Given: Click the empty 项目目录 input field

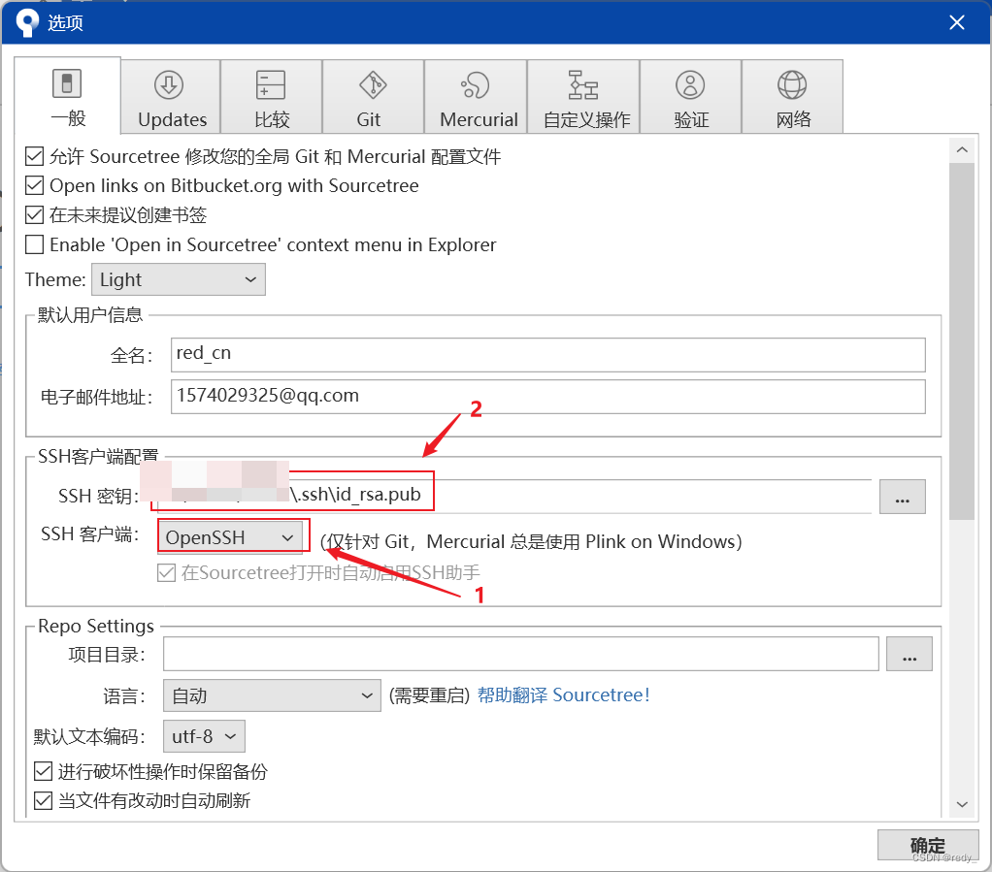Looking at the screenshot, I should tap(520, 654).
